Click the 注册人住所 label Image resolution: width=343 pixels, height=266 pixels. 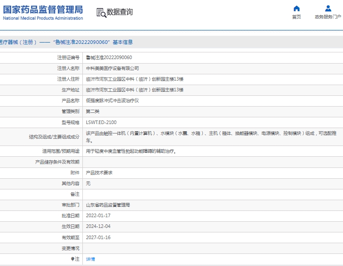[x=68, y=79]
